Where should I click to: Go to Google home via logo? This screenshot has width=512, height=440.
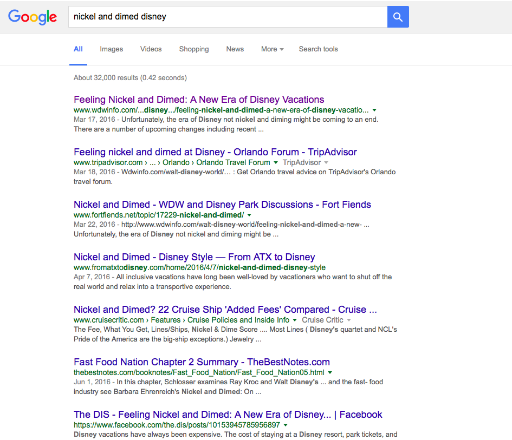33,17
